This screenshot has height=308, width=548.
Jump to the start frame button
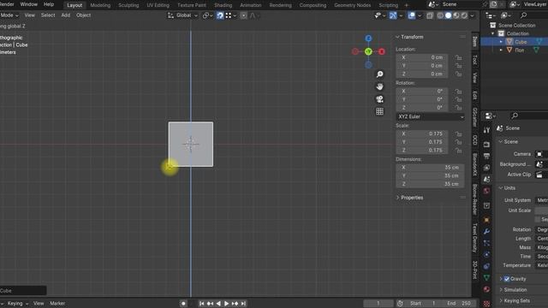click(202, 304)
